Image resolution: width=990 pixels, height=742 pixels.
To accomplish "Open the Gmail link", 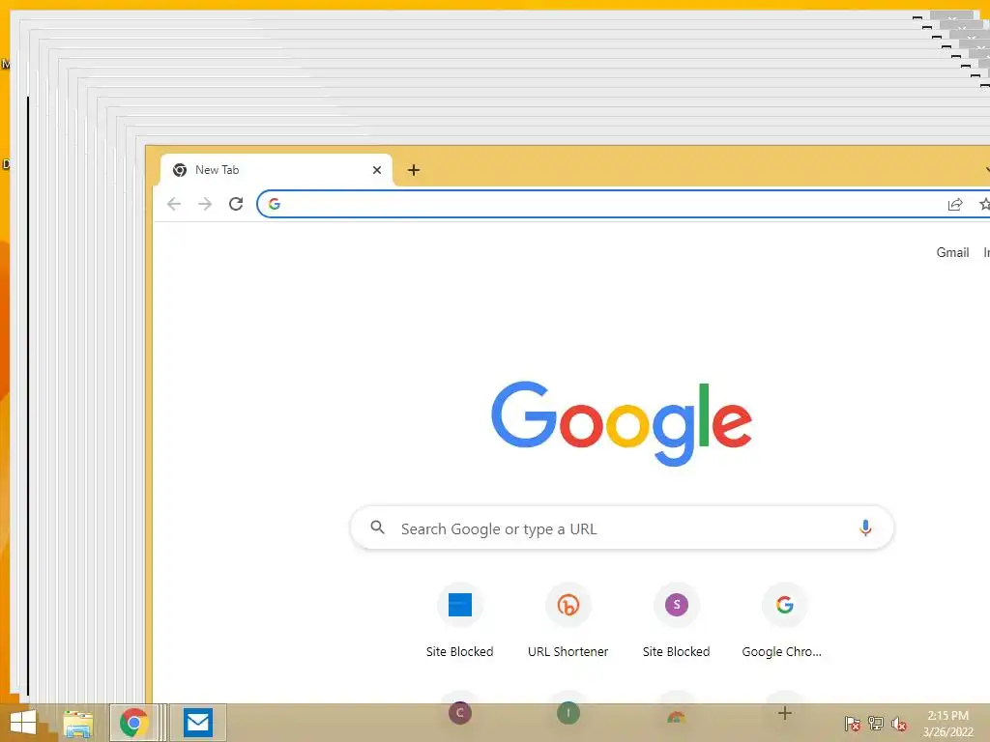I will 952,252.
